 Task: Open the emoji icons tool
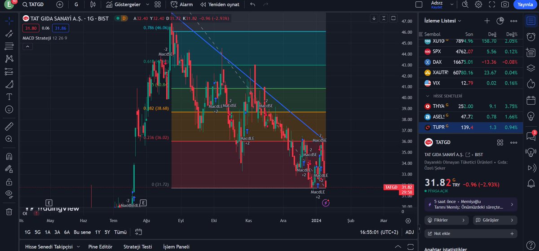[x=9, y=109]
